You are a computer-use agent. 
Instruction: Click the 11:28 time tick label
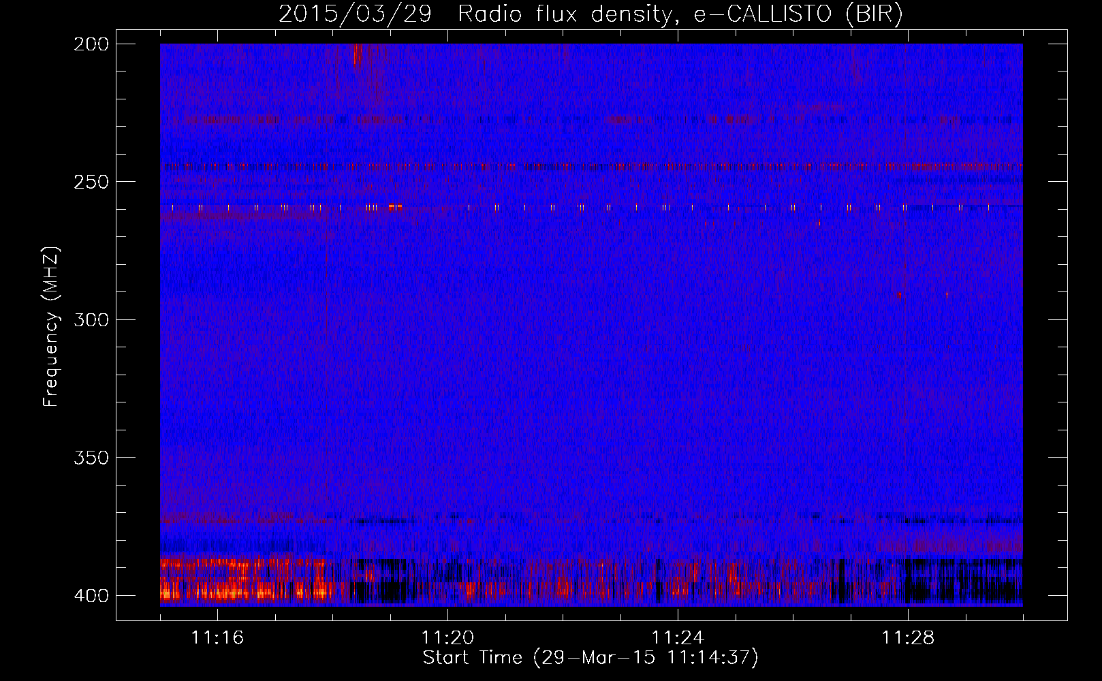coord(908,638)
